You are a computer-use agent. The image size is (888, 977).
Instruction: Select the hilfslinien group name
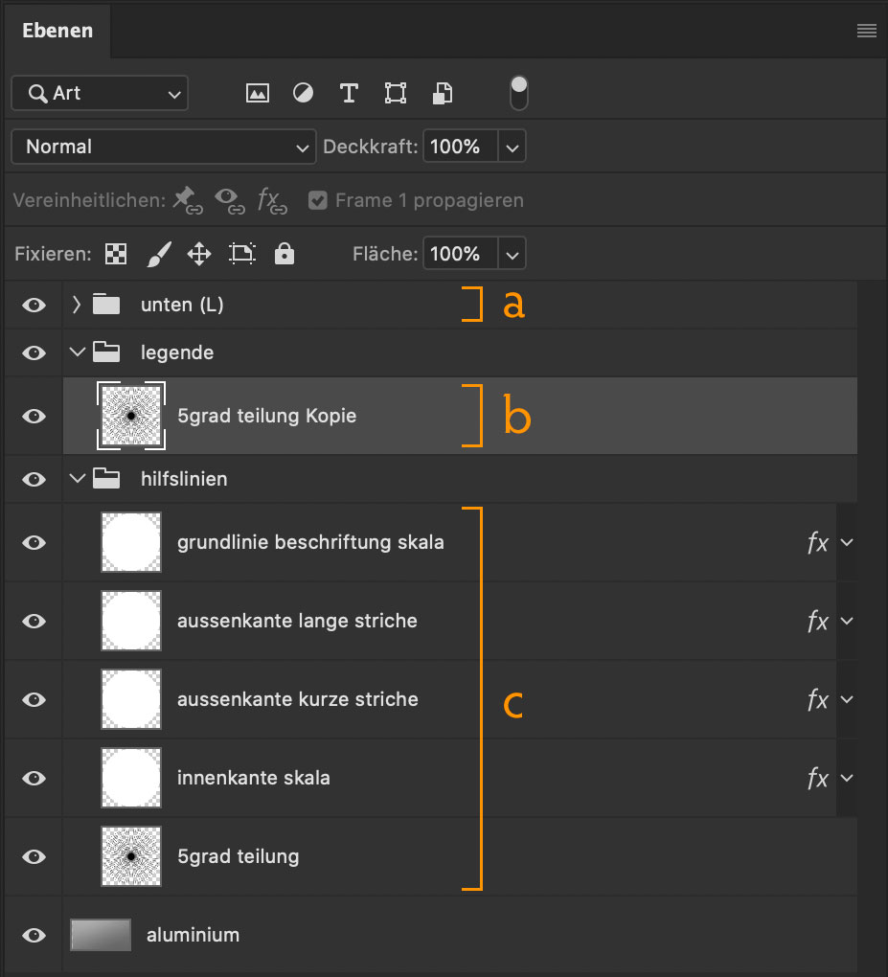[x=184, y=479]
